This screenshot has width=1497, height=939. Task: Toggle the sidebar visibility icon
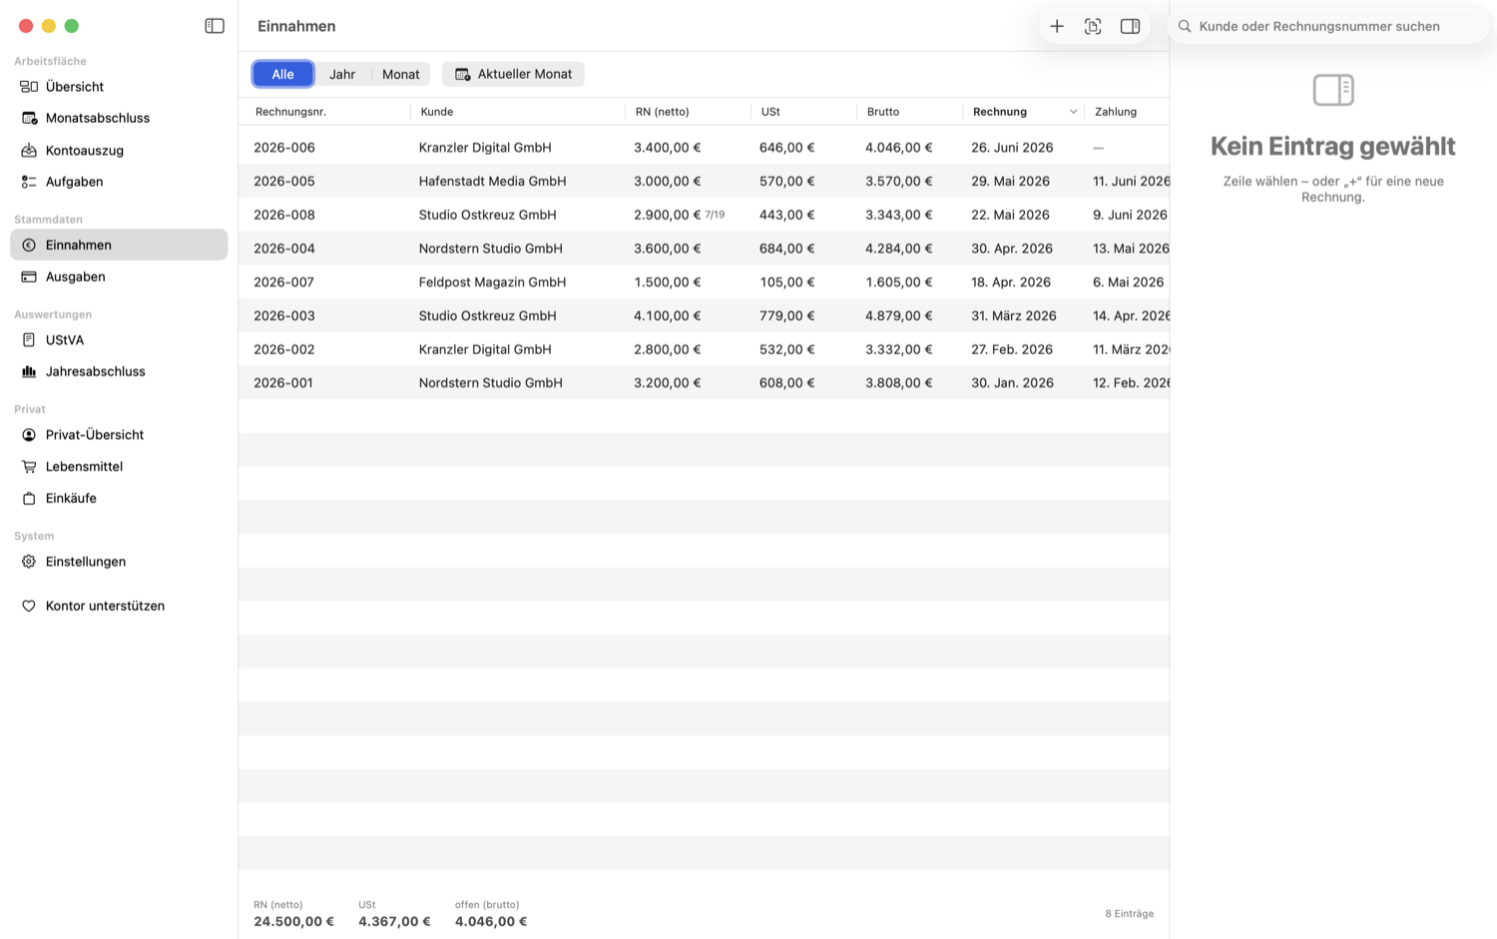(x=215, y=26)
